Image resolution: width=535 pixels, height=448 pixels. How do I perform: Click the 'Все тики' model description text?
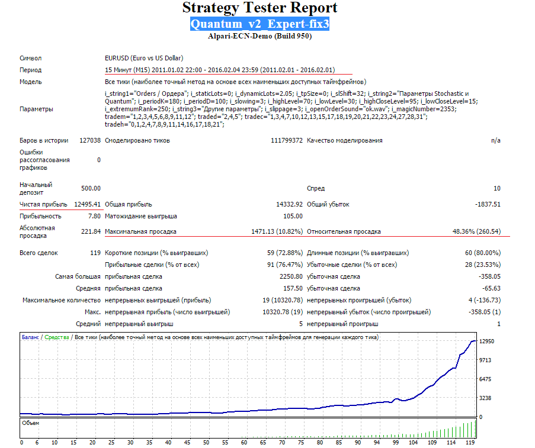click(235, 82)
